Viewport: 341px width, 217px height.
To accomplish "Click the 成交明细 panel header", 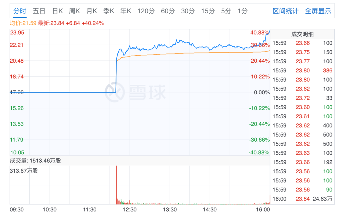I will click(302, 34).
